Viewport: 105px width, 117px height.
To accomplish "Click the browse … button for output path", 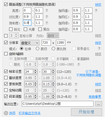I will coord(98,104).
